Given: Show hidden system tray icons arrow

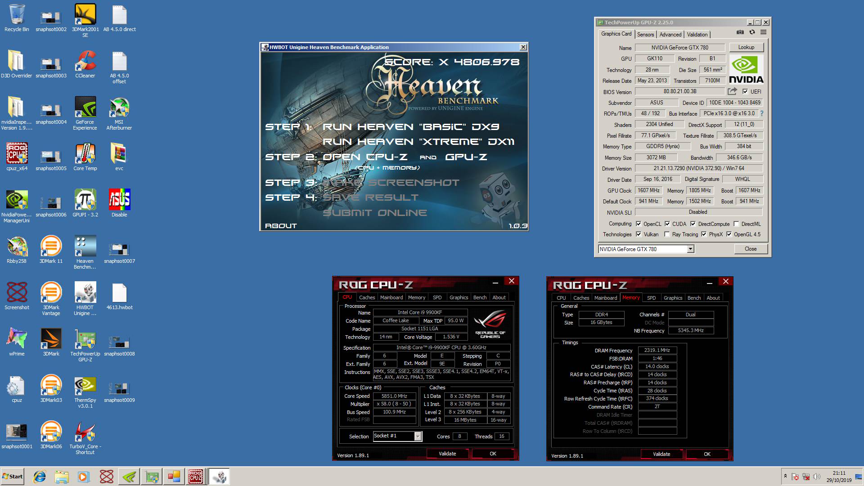Looking at the screenshot, I should (785, 476).
